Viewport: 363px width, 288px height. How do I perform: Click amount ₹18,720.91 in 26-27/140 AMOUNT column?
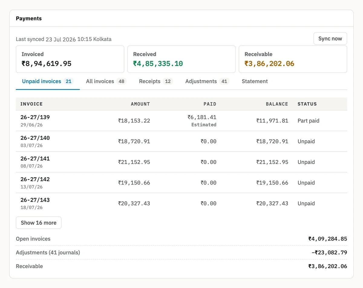pos(134,141)
